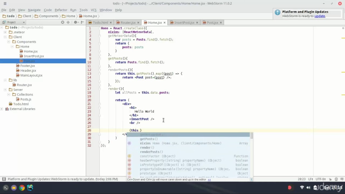The height and width of the screenshot is (194, 345).
Task: Open the Navigate menu
Action: (34, 10)
